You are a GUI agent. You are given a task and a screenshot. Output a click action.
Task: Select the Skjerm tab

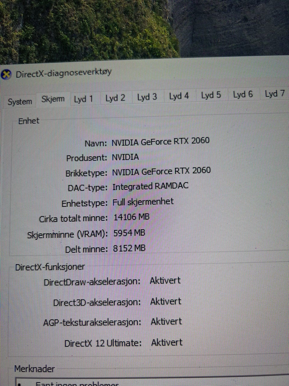point(53,99)
